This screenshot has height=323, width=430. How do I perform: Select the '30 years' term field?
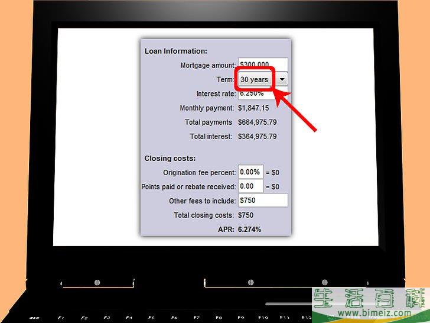coord(255,80)
